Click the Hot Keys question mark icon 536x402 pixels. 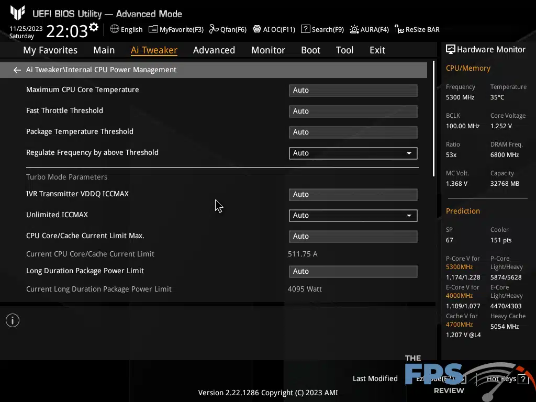coord(523,379)
